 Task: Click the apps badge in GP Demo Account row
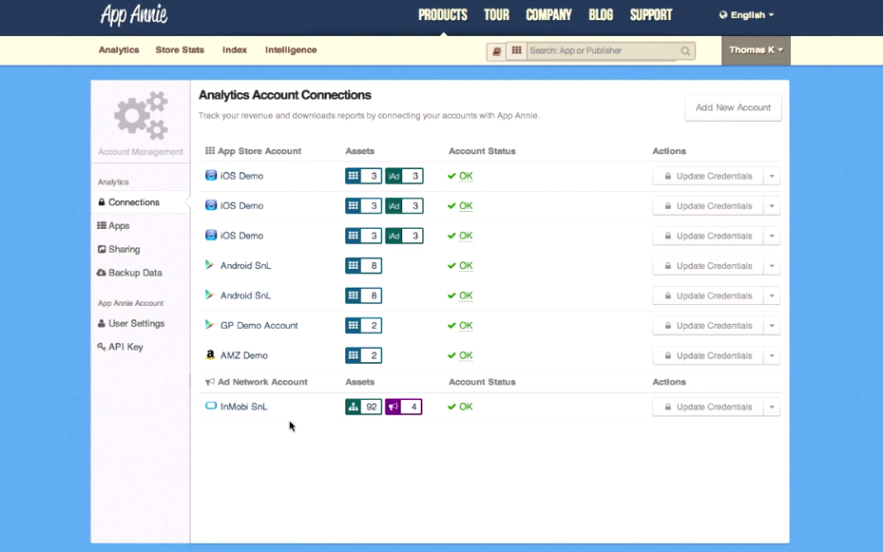click(x=363, y=325)
